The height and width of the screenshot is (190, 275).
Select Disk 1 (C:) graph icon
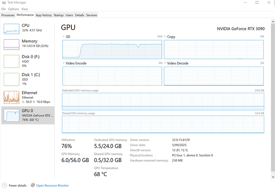(x=12, y=78)
